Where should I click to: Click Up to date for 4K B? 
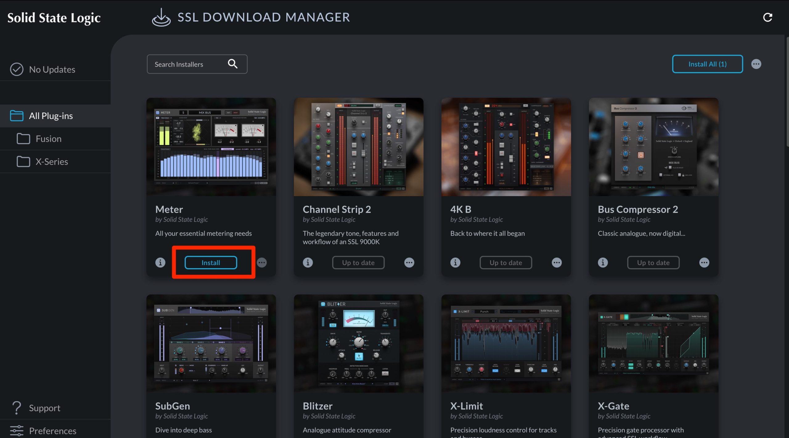506,263
